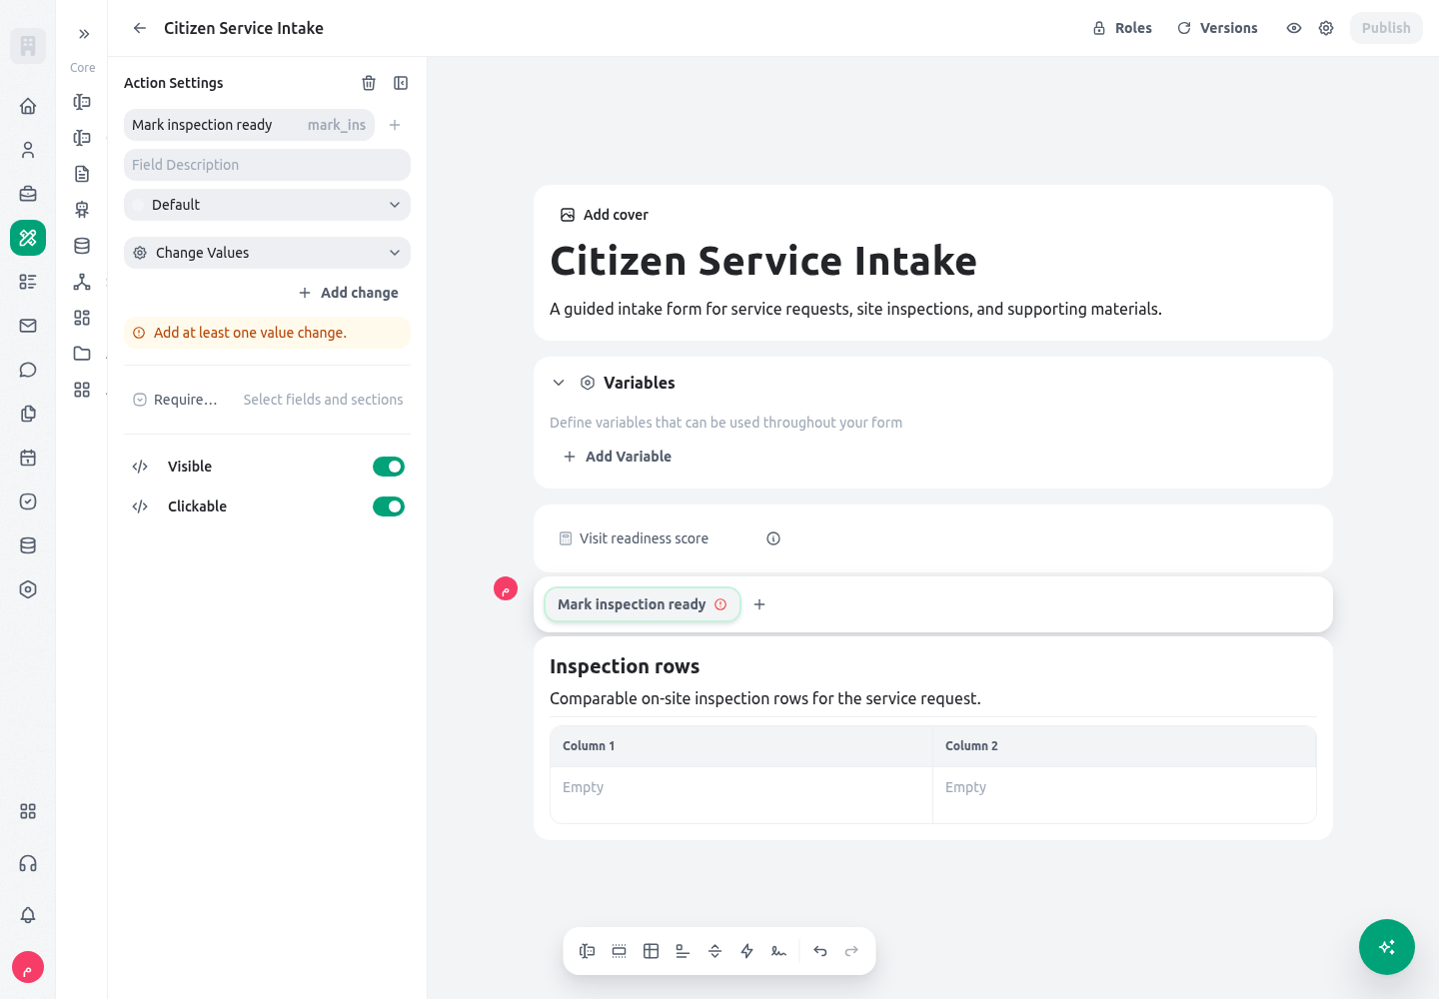Image resolution: width=1439 pixels, height=999 pixels.
Task: Insert a signature field from the bottom toolbar
Action: (x=779, y=951)
